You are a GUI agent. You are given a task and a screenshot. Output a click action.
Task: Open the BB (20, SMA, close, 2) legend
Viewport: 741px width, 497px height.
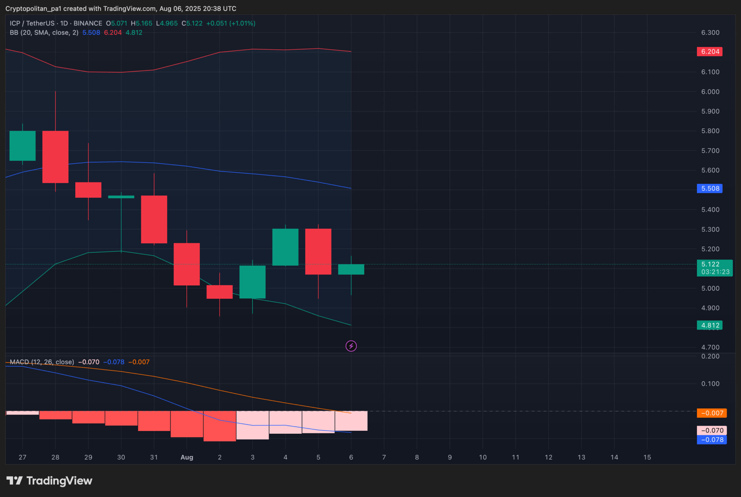click(44, 33)
